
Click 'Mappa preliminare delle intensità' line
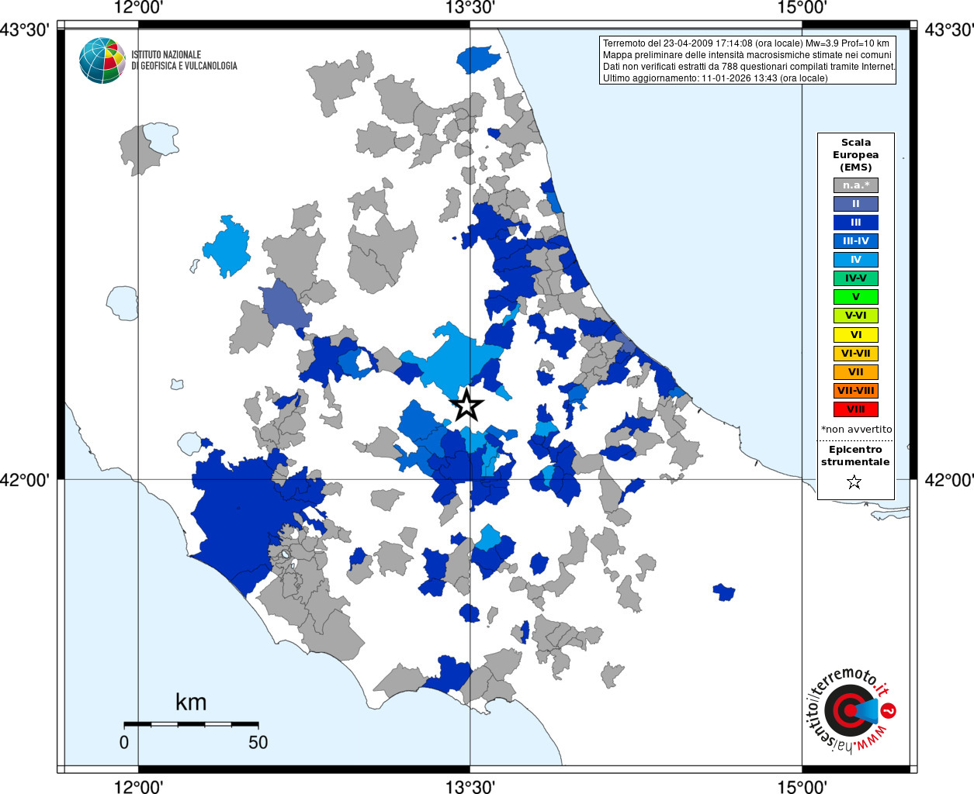747,55
